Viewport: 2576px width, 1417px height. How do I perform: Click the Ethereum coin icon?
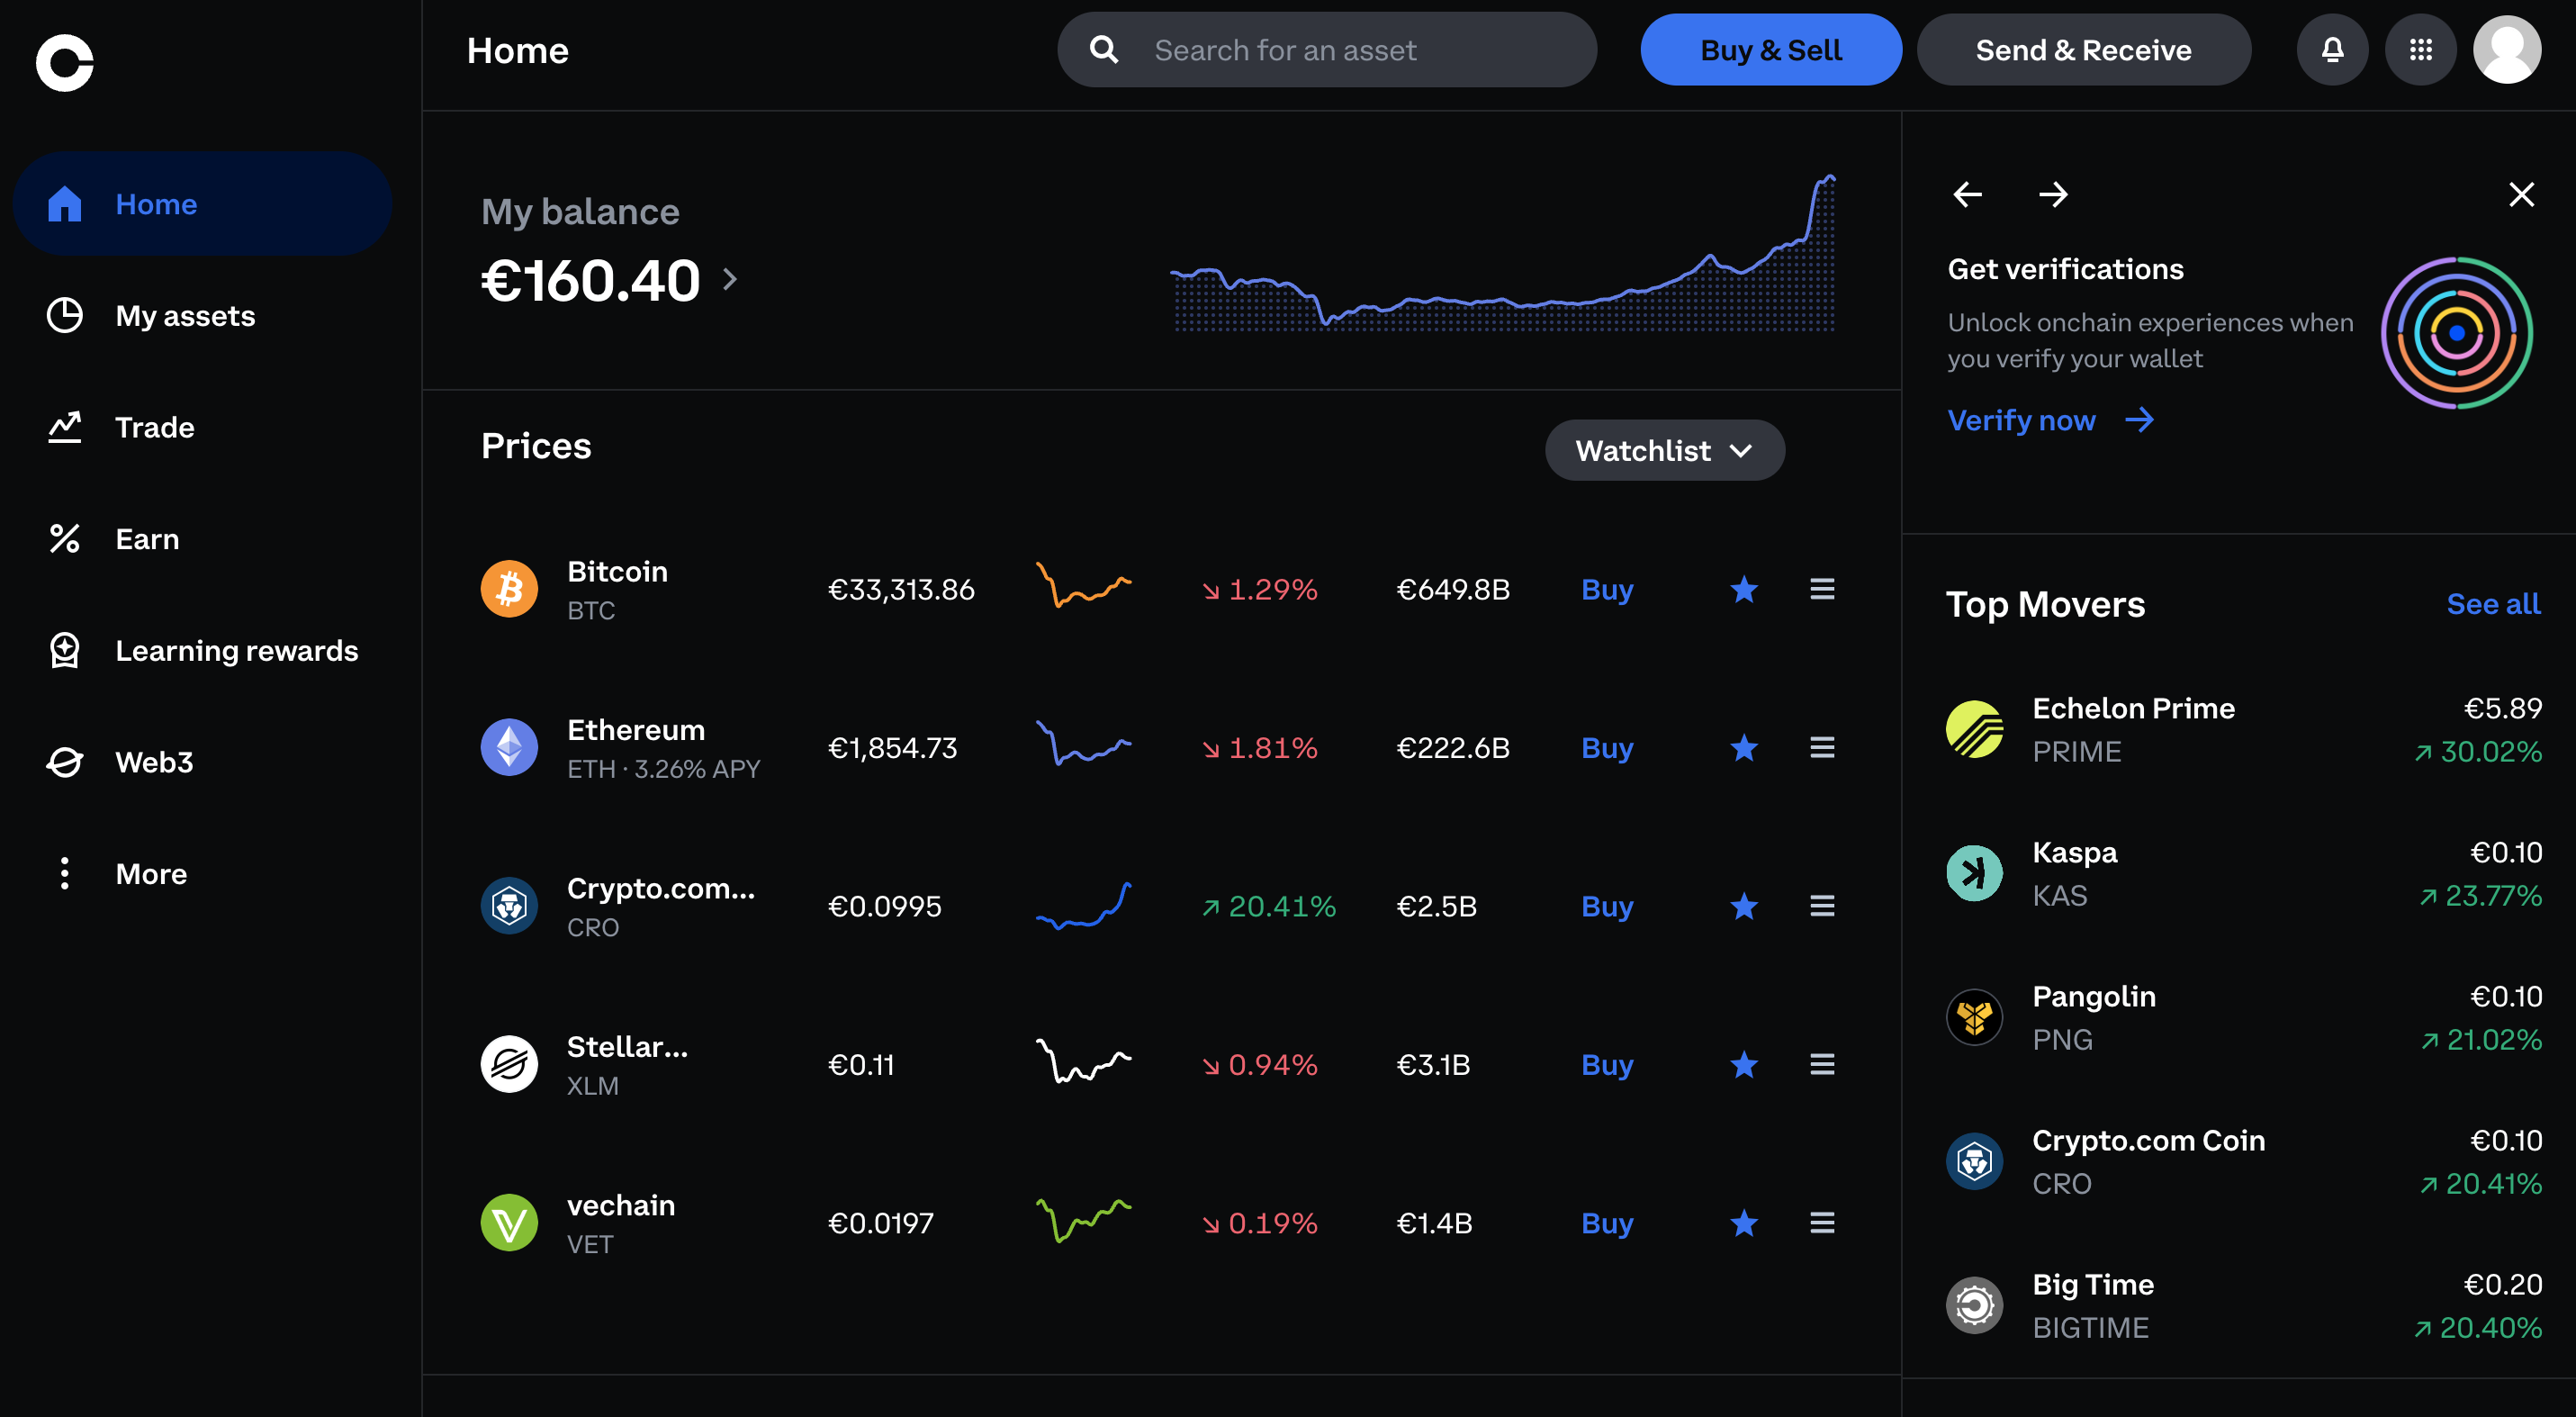(x=509, y=747)
